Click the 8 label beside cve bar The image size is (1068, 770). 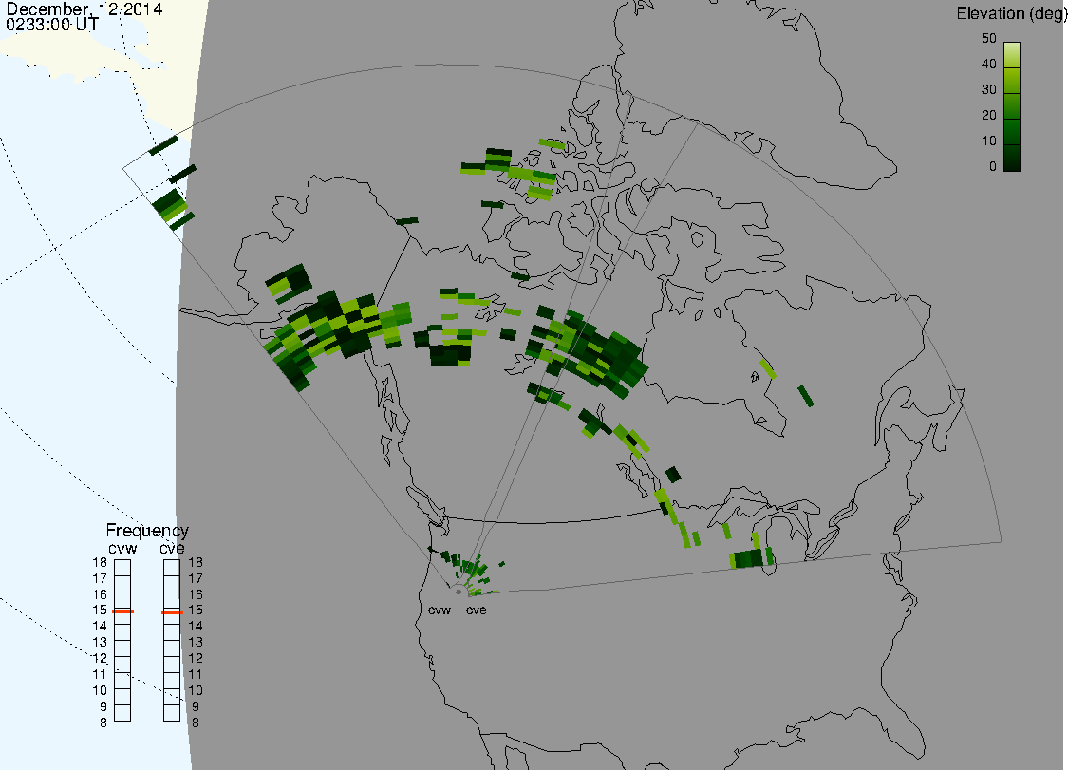196,723
